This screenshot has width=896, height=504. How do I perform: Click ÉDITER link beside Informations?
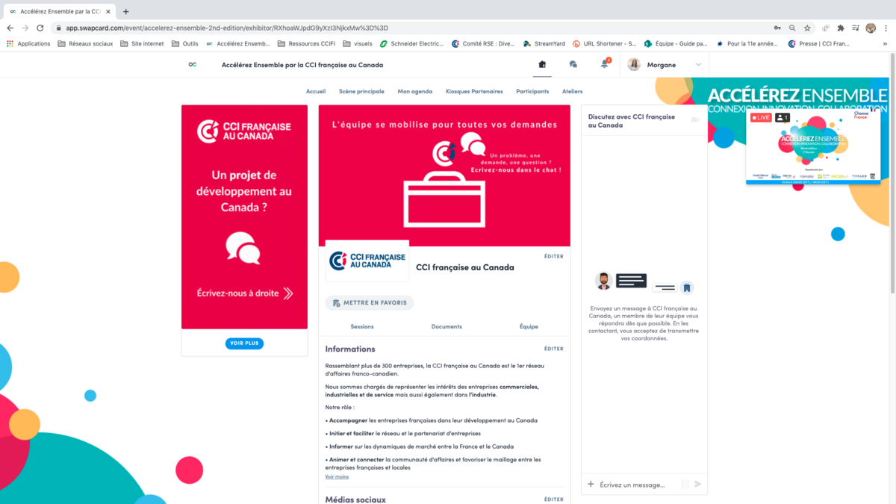(x=553, y=349)
